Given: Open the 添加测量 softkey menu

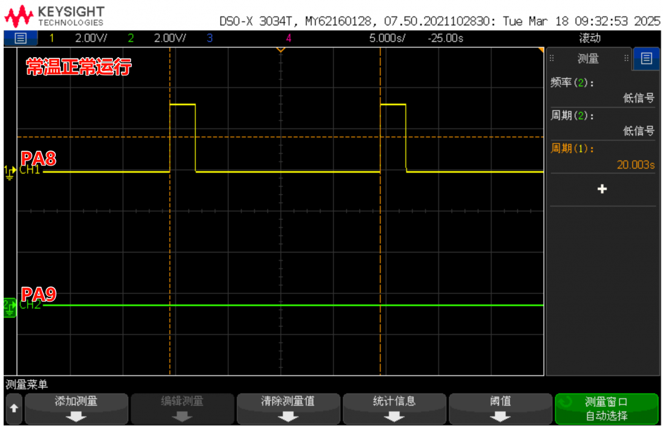Looking at the screenshot, I should coord(76,409).
